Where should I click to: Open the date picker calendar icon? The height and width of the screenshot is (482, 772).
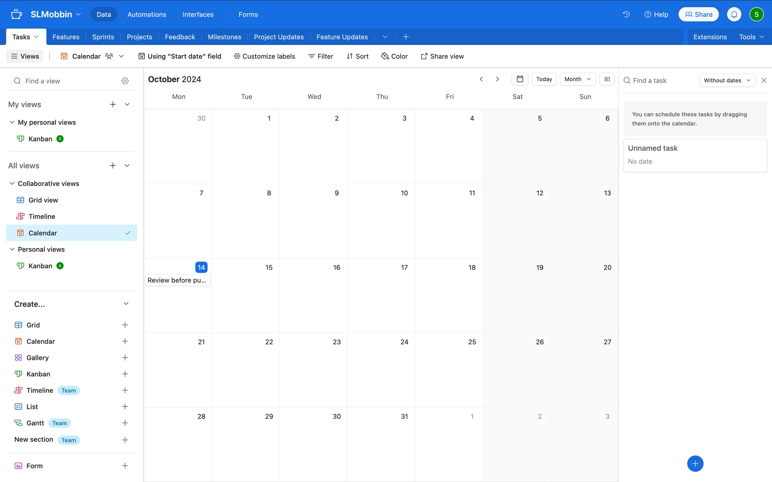519,79
